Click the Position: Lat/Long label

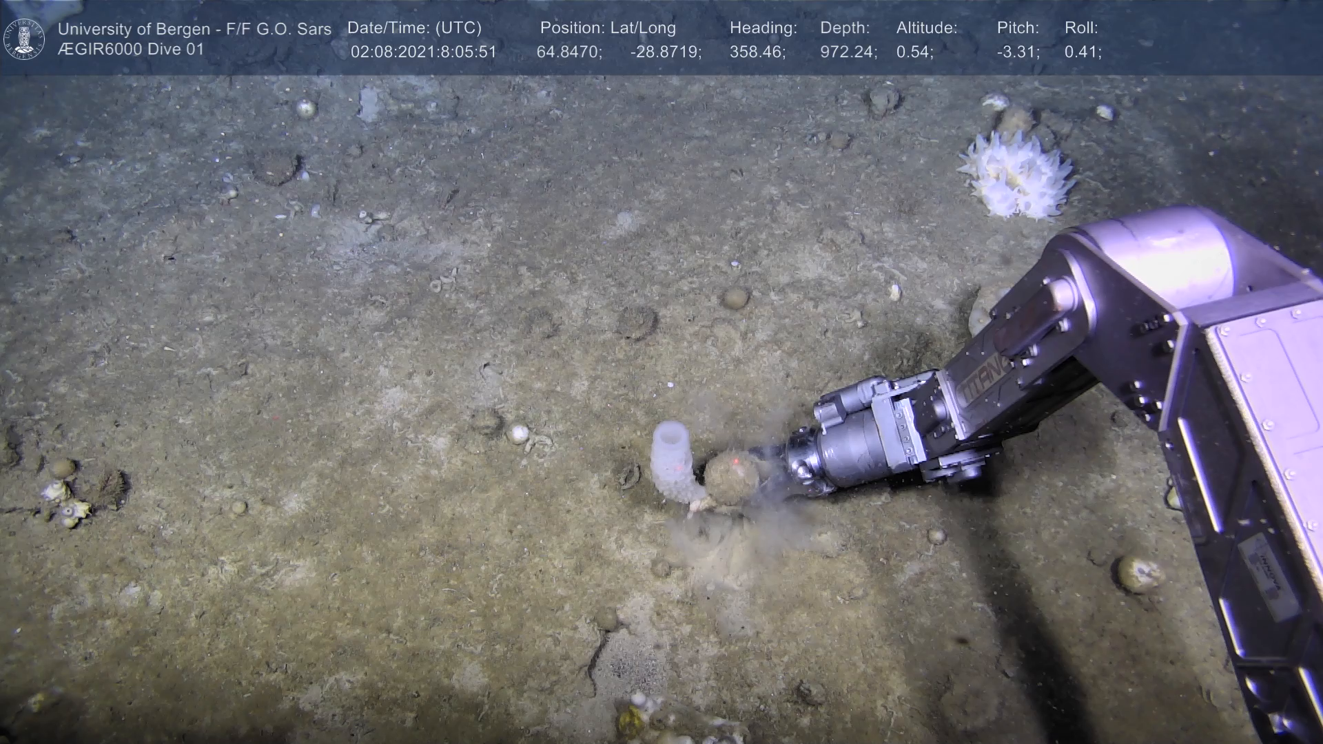click(x=608, y=28)
